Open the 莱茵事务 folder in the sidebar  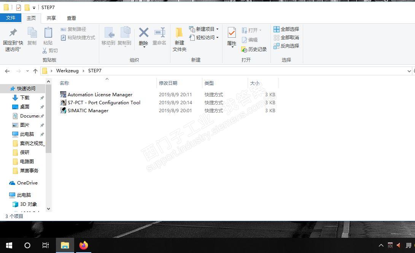(x=25, y=171)
